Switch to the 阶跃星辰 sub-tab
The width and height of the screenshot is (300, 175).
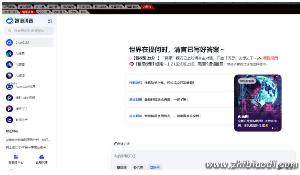coord(60,12)
